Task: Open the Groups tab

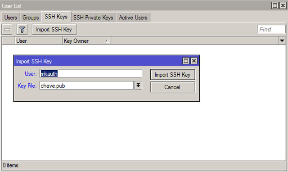Action: point(31,18)
